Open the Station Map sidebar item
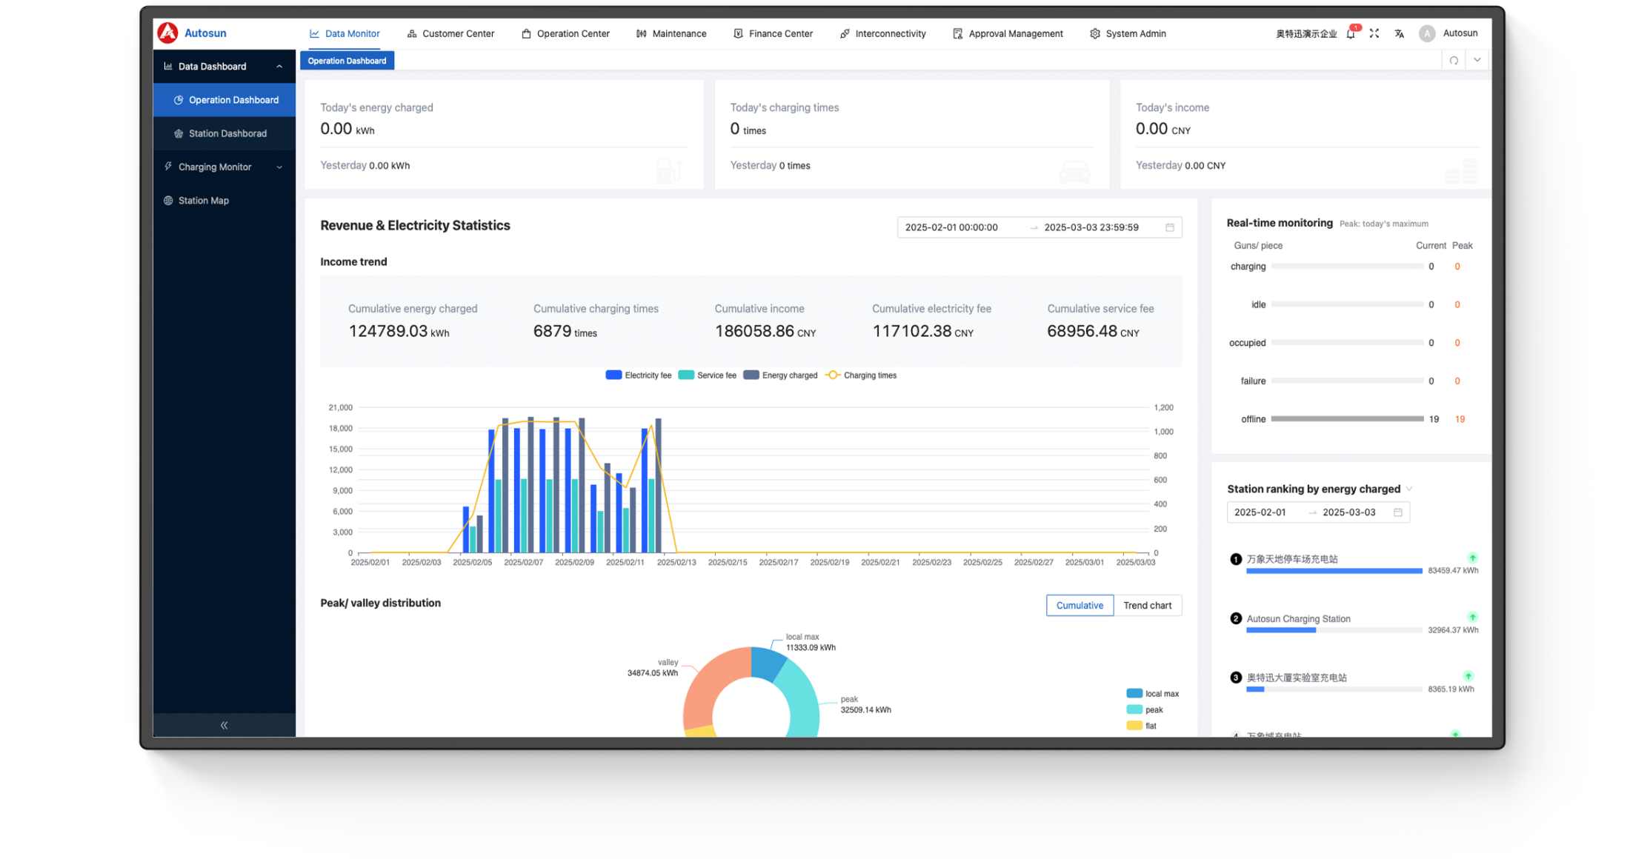The height and width of the screenshot is (859, 1630). pos(203,201)
